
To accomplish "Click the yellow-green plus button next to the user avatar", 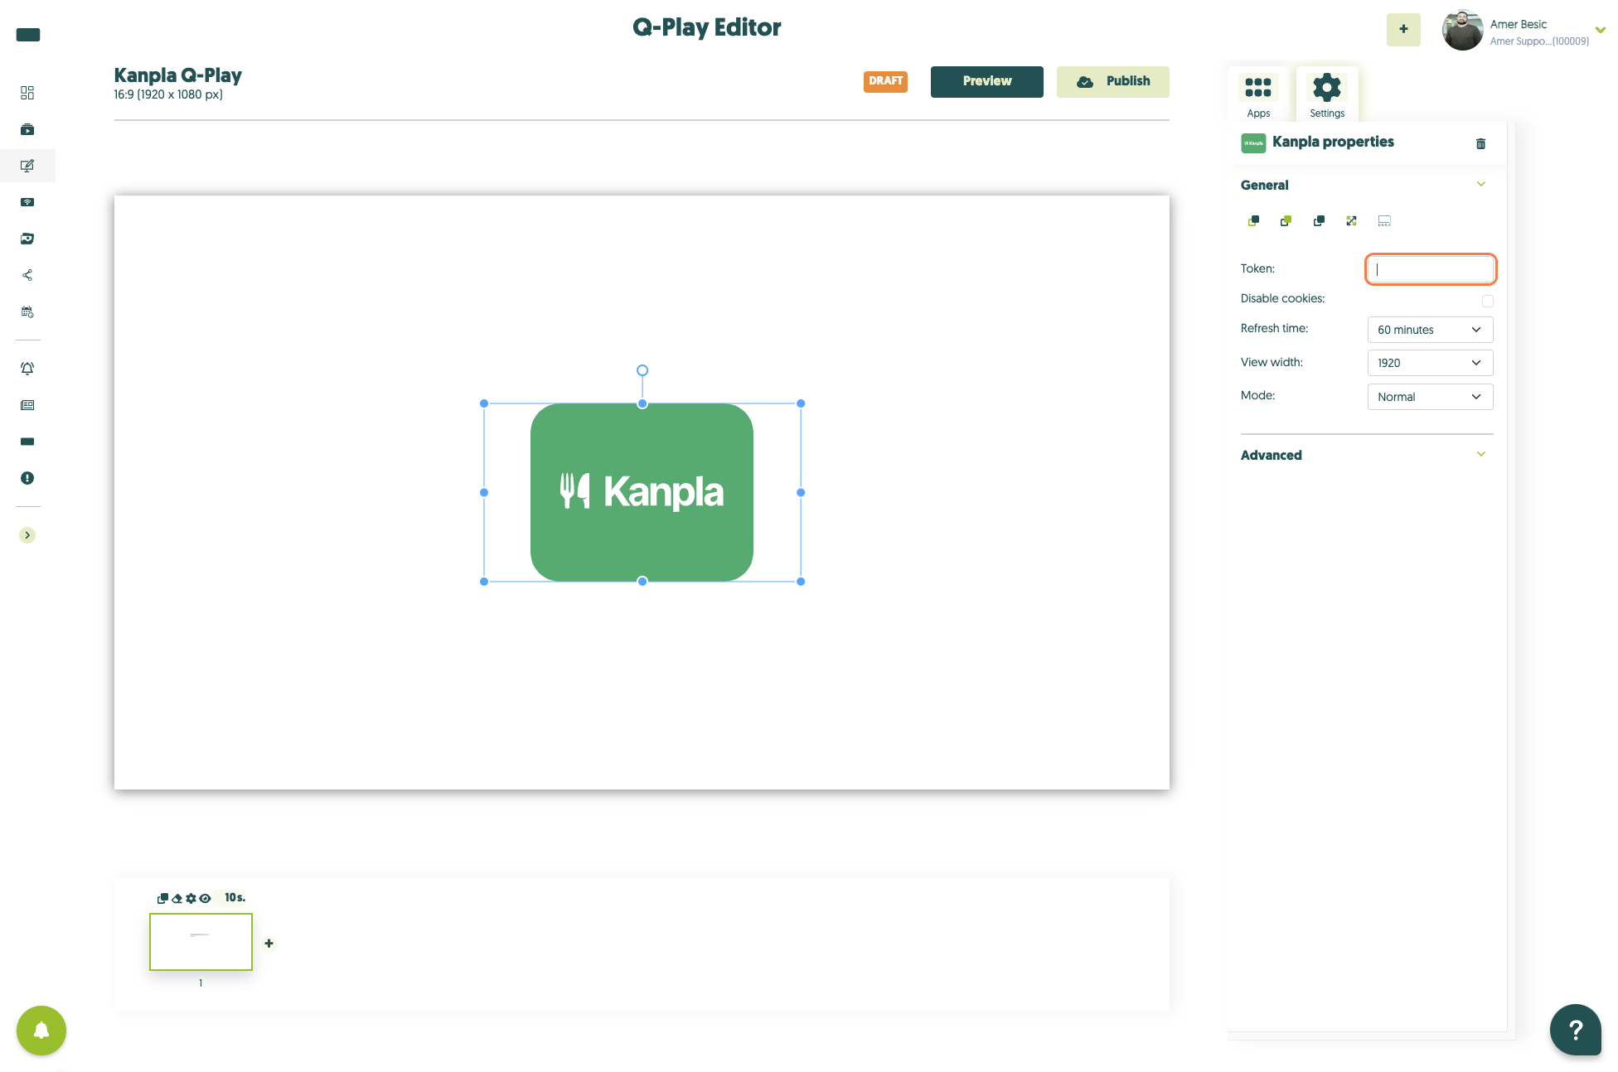I will (1403, 29).
